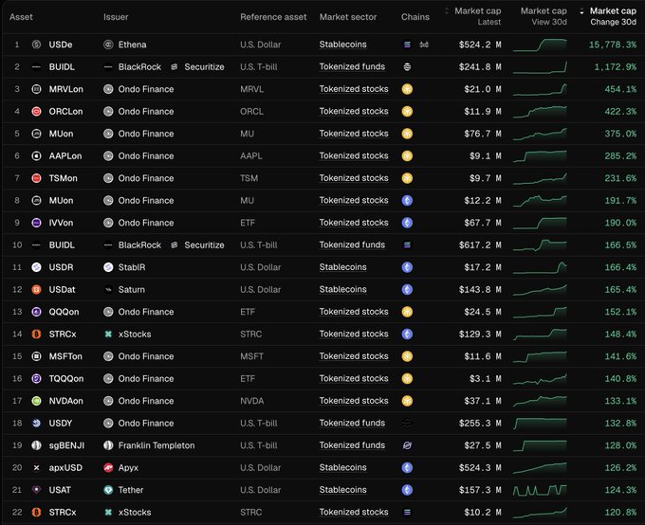Screen dimensions: 645x525
Task: Click the xStocks issuer logo in row 14
Action: click(108, 335)
